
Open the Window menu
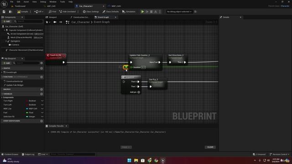pyautogui.click(x=53, y=2)
